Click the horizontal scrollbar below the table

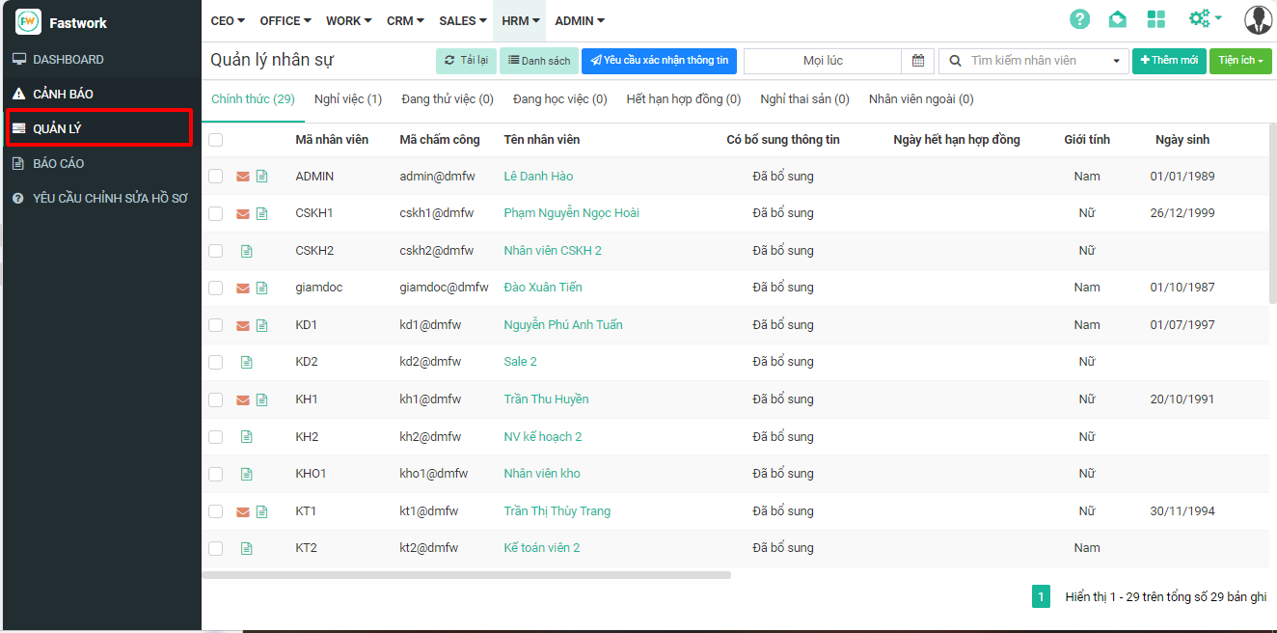(467, 575)
